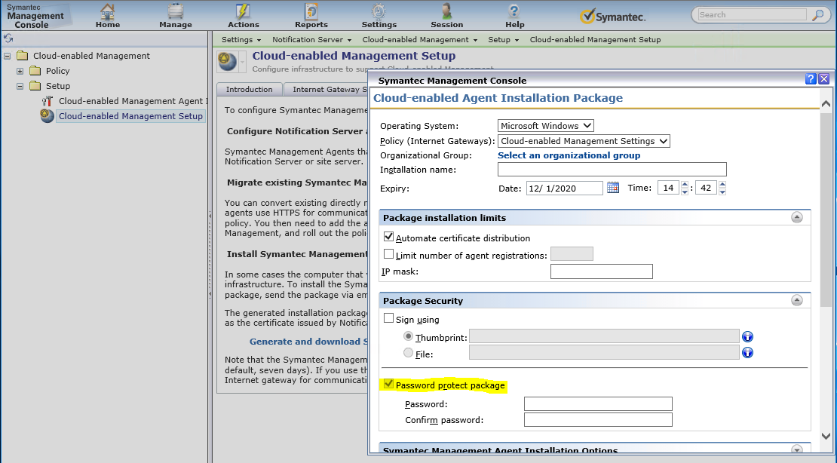Viewport: 837px width, 463px height.
Task: Open the calendar picker next to Expiry date
Action: [613, 188]
